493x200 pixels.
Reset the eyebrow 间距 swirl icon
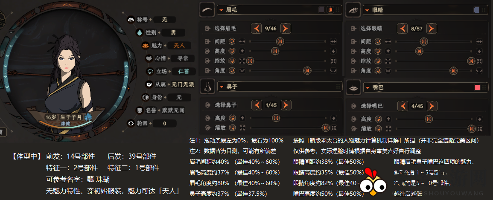click(232, 41)
